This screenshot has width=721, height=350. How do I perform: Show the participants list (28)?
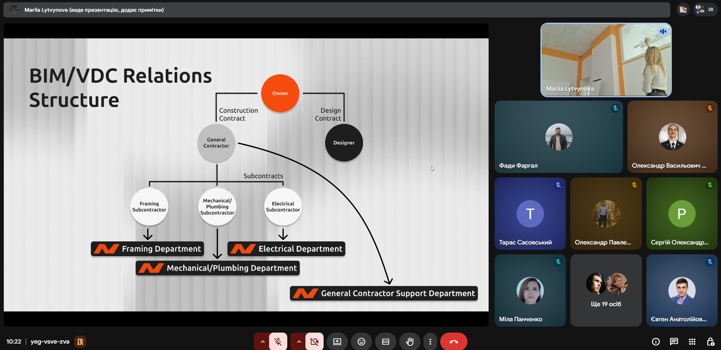point(705,9)
